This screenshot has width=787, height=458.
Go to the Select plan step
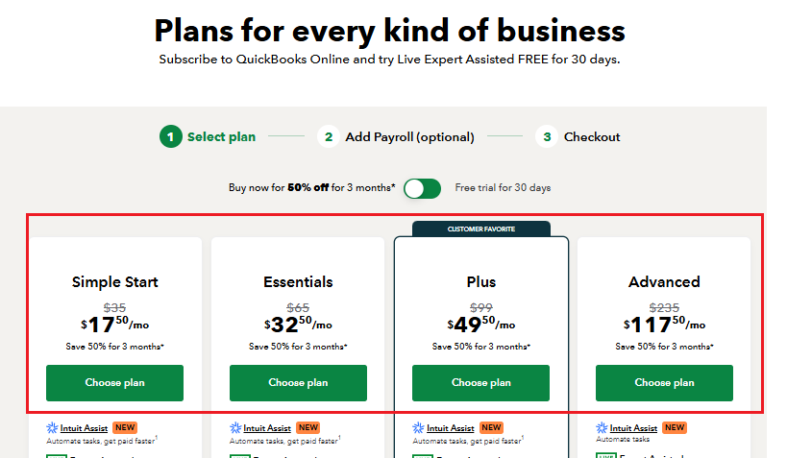[221, 136]
